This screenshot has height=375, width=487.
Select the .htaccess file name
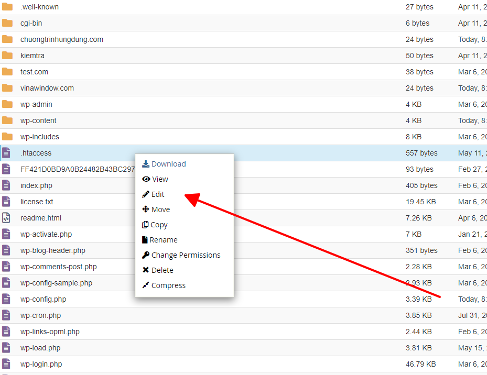36,153
